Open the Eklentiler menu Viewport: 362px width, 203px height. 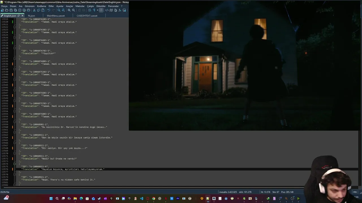101,6
